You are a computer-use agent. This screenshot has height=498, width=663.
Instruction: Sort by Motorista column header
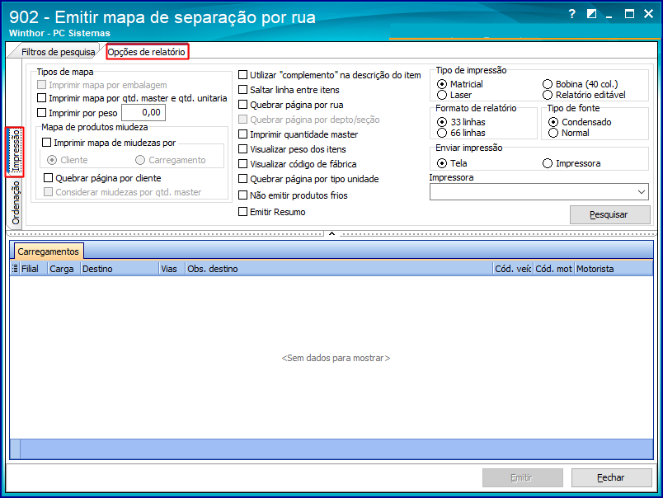pos(614,269)
